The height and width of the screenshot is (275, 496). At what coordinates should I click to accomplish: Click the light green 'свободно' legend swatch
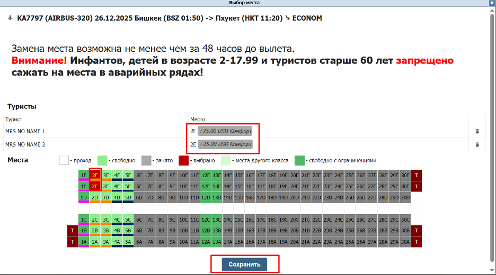tap(103, 160)
